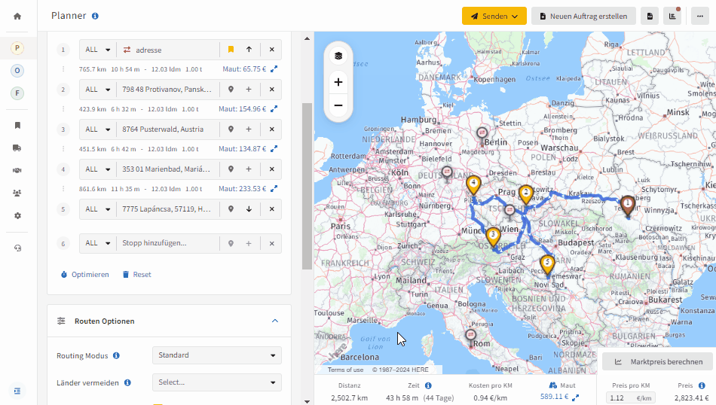Click the Optimieren link
716x405 pixels.
[85, 275]
